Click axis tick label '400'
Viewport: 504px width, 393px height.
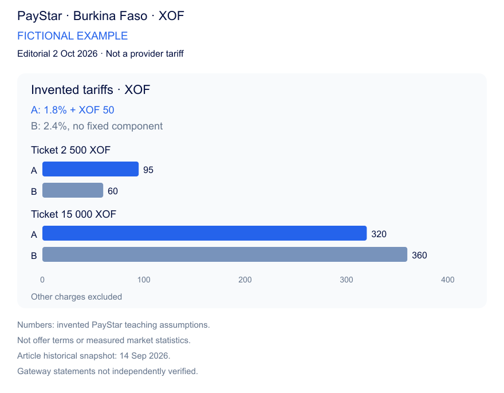(x=448, y=280)
